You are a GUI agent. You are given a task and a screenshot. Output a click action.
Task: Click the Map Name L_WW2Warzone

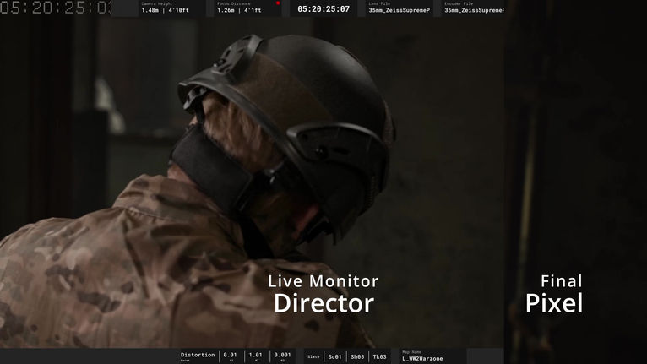click(422, 359)
